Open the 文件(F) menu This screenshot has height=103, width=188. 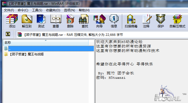tap(9, 10)
